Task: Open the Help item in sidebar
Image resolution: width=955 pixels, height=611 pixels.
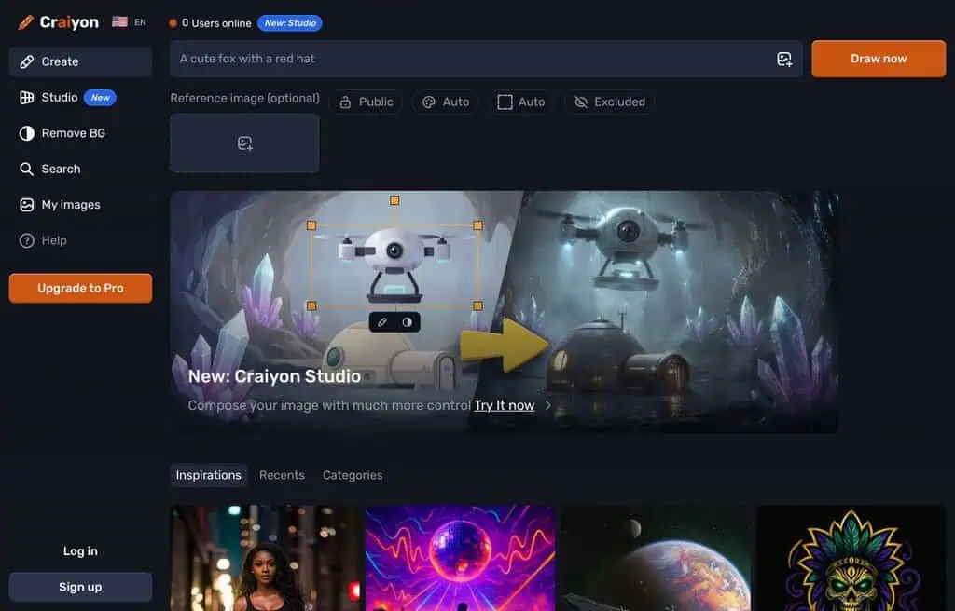Action: click(x=80, y=241)
